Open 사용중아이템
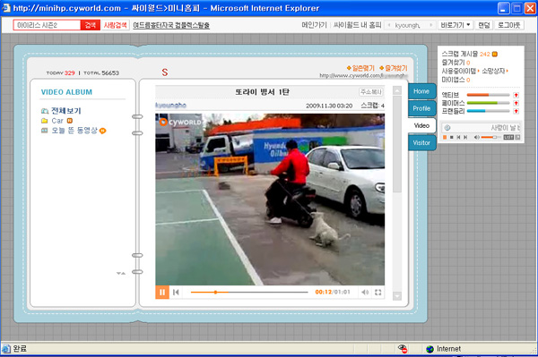538x357 pixels. (x=459, y=72)
